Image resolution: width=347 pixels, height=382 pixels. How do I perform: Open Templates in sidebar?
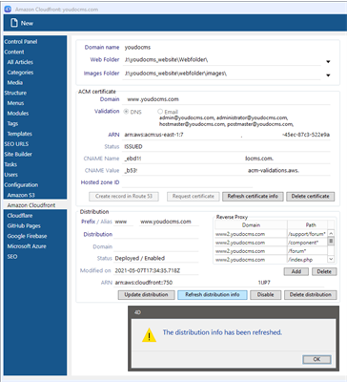click(x=19, y=134)
